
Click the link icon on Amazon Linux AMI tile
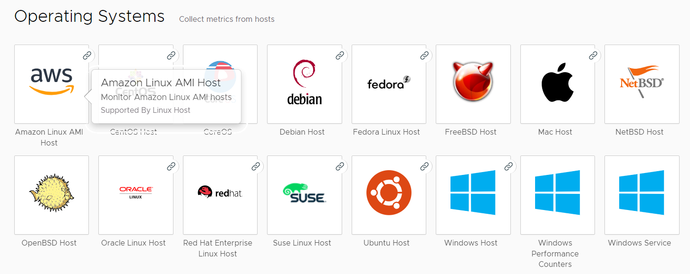tap(87, 55)
